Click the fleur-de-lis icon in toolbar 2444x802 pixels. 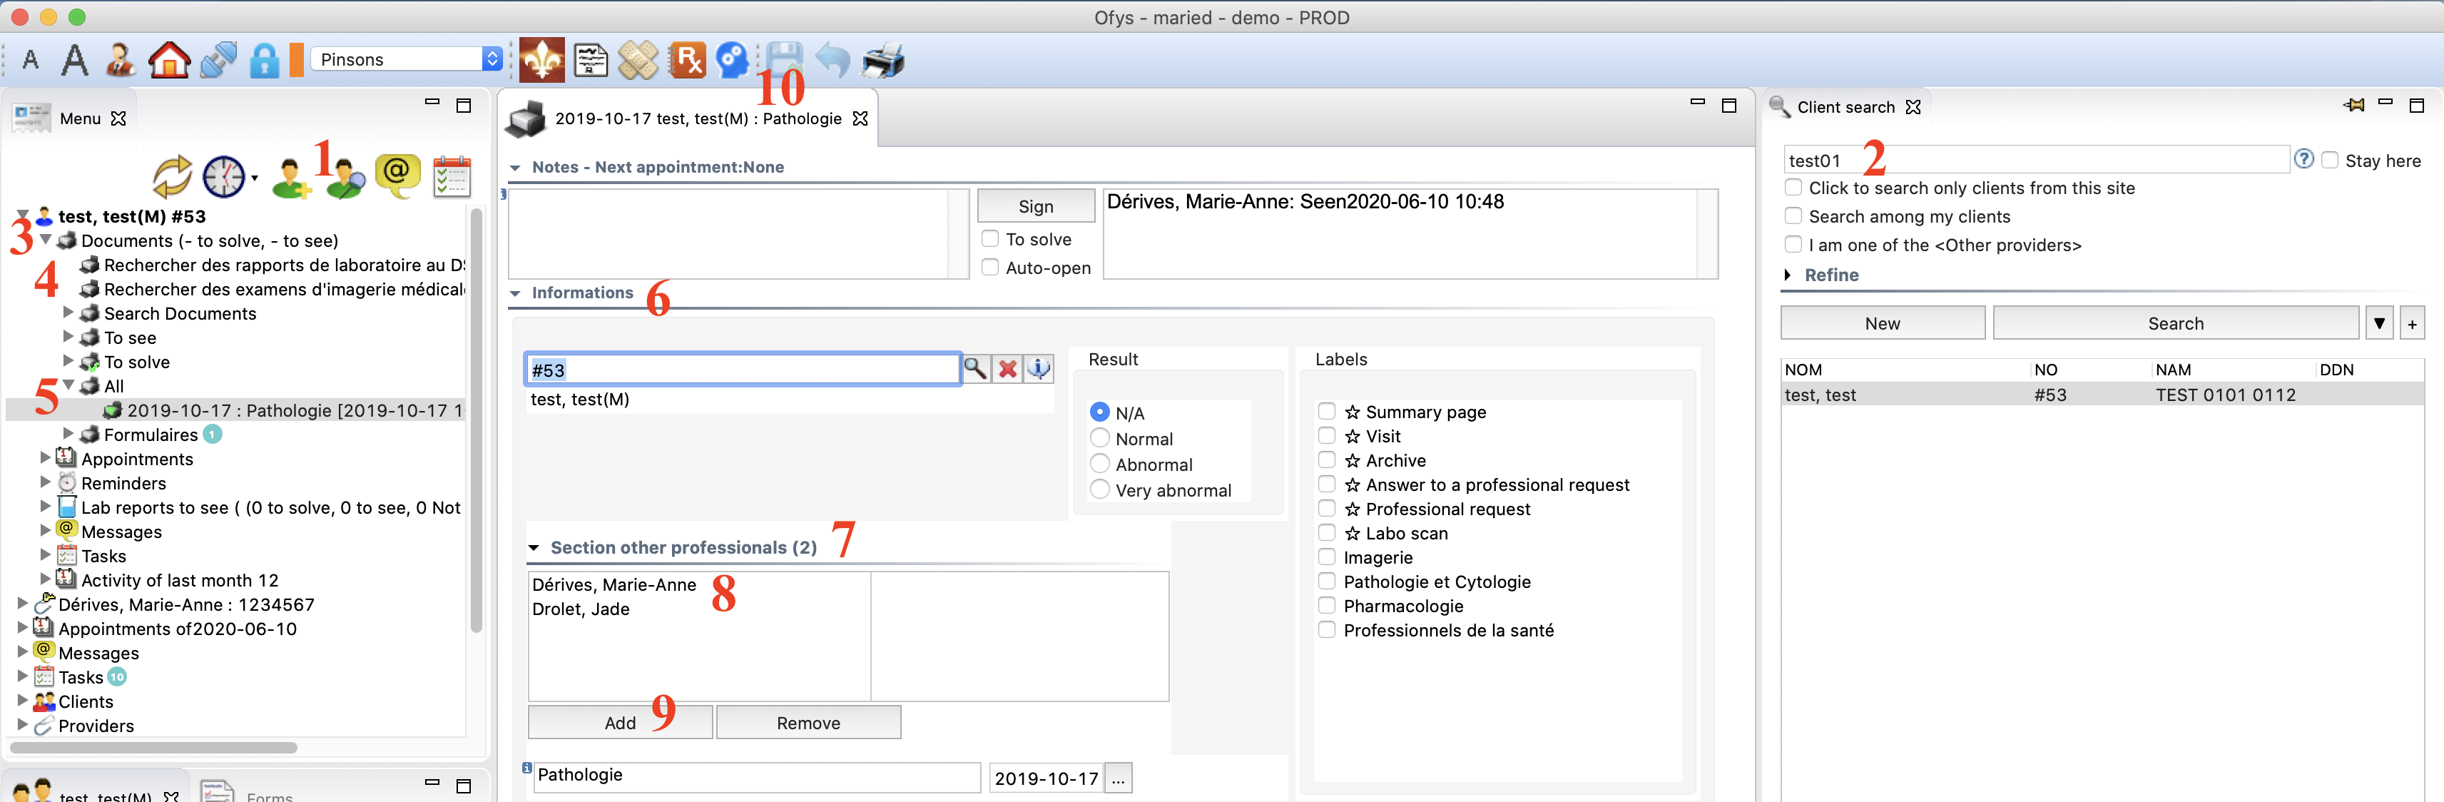click(x=541, y=60)
